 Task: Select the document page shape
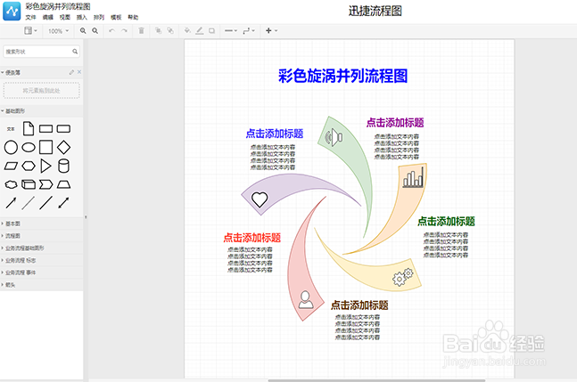click(x=29, y=129)
